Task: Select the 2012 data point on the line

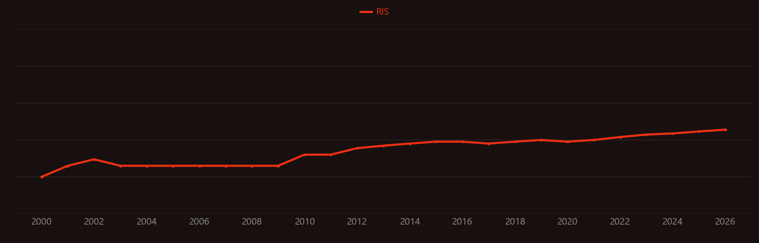Action: [x=357, y=148]
